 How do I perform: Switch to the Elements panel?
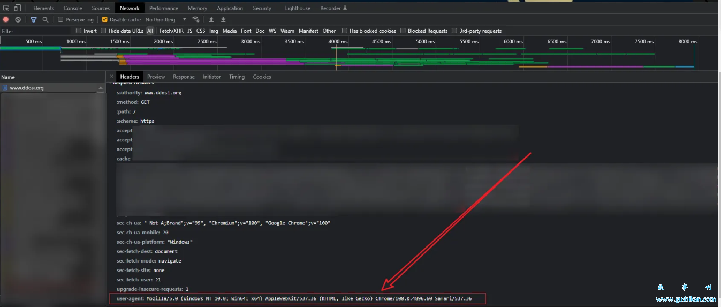(x=43, y=8)
